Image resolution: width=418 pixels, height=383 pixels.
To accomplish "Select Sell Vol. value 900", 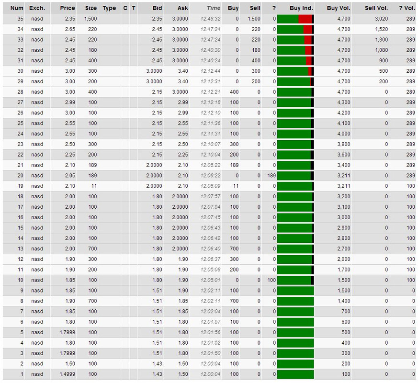I will pyautogui.click(x=384, y=60).
